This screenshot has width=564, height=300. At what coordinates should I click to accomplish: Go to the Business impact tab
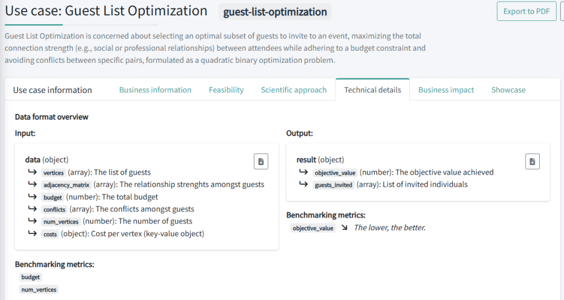pos(446,90)
